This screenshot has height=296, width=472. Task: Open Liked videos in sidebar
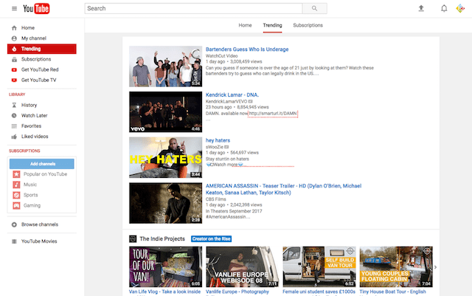coord(35,137)
